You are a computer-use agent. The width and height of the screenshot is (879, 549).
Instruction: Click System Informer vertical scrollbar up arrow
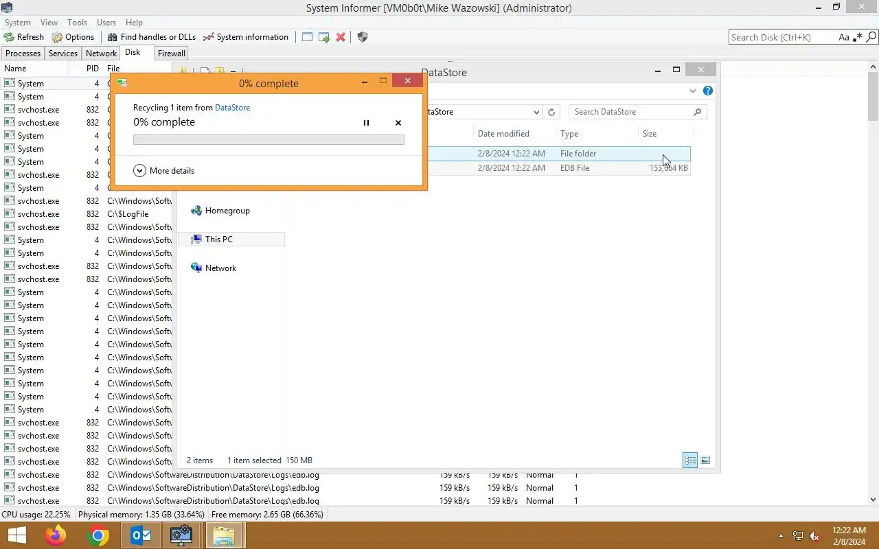(874, 67)
